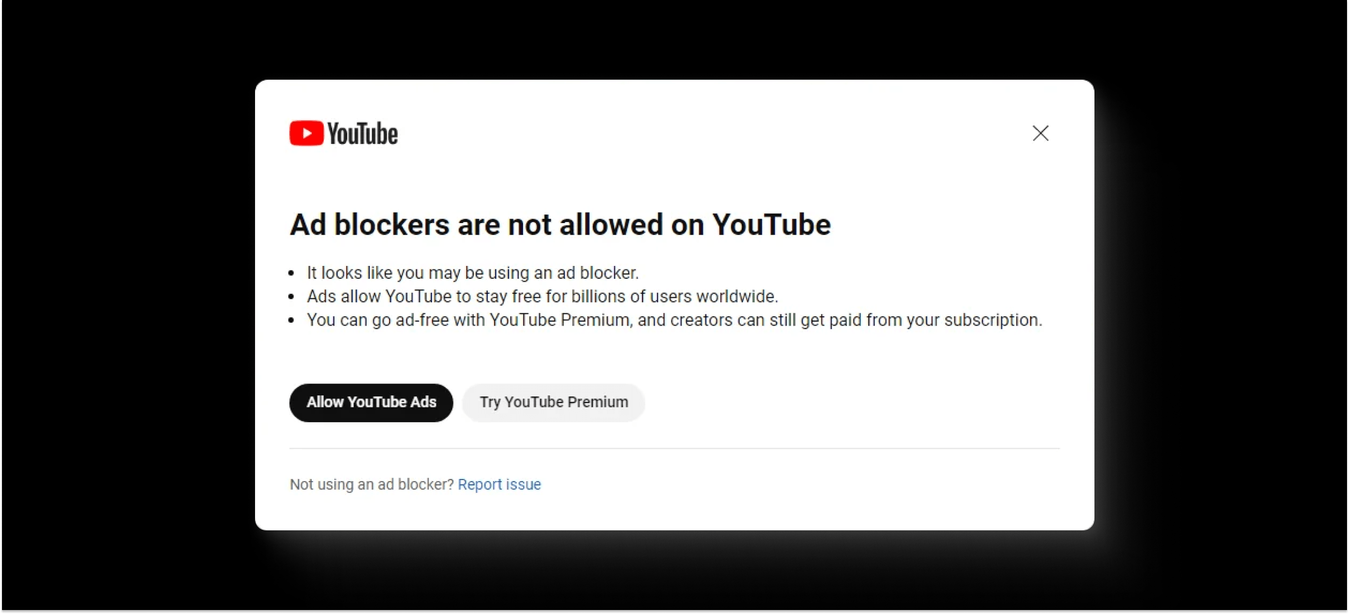Click the Try YouTube Premium label text
The width and height of the screenshot is (1349, 614).
point(553,402)
